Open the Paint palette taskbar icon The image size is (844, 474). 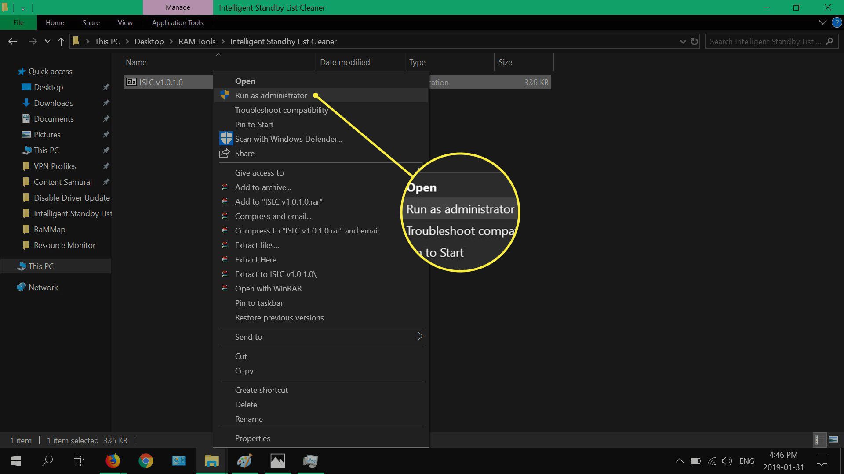coord(244,461)
